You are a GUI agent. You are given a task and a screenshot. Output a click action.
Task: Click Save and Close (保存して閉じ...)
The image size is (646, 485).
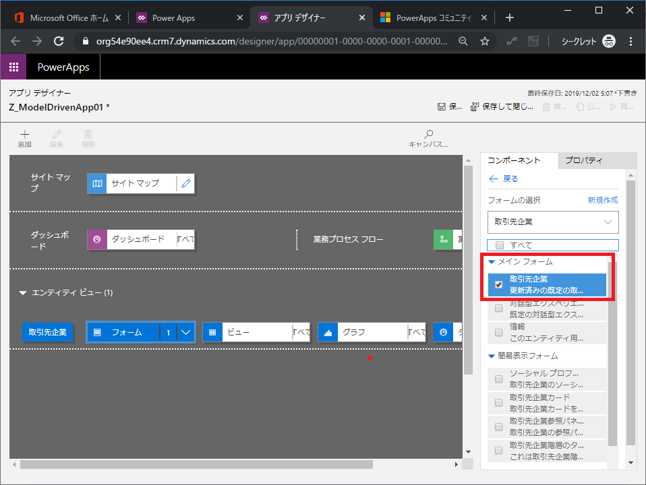coord(502,106)
